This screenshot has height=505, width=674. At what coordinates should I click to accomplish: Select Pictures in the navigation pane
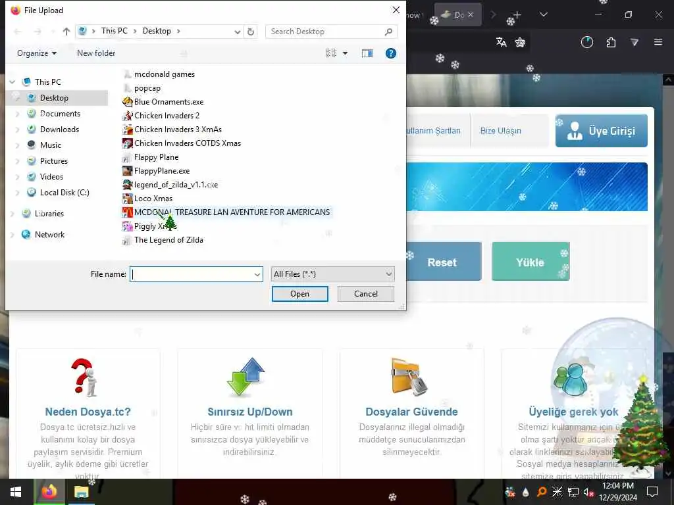54,161
